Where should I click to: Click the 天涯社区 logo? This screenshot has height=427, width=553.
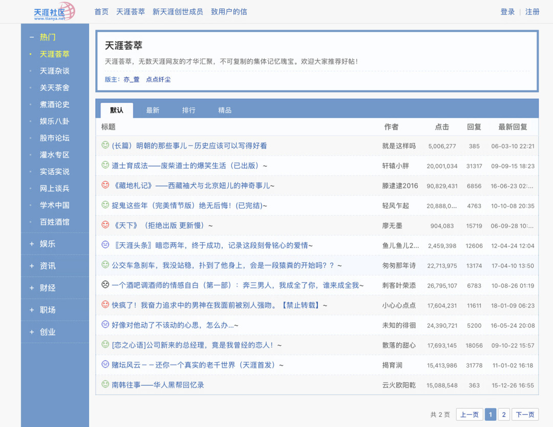[54, 11]
